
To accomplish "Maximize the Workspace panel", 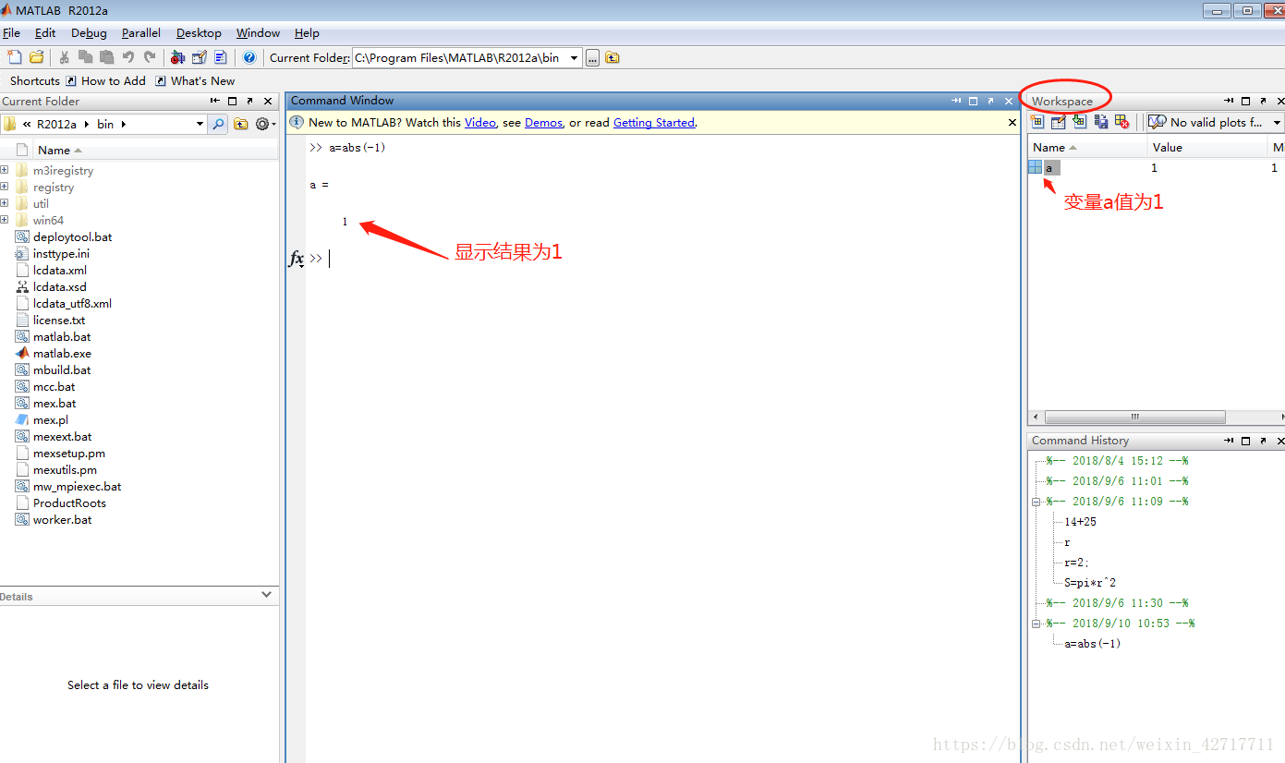I will point(1245,101).
